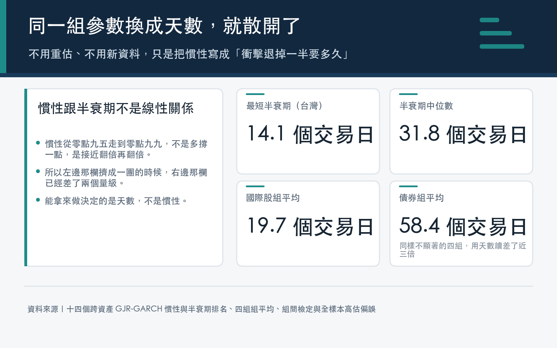Select the label "債券組平均"
The height and width of the screenshot is (348, 557).
point(422,198)
